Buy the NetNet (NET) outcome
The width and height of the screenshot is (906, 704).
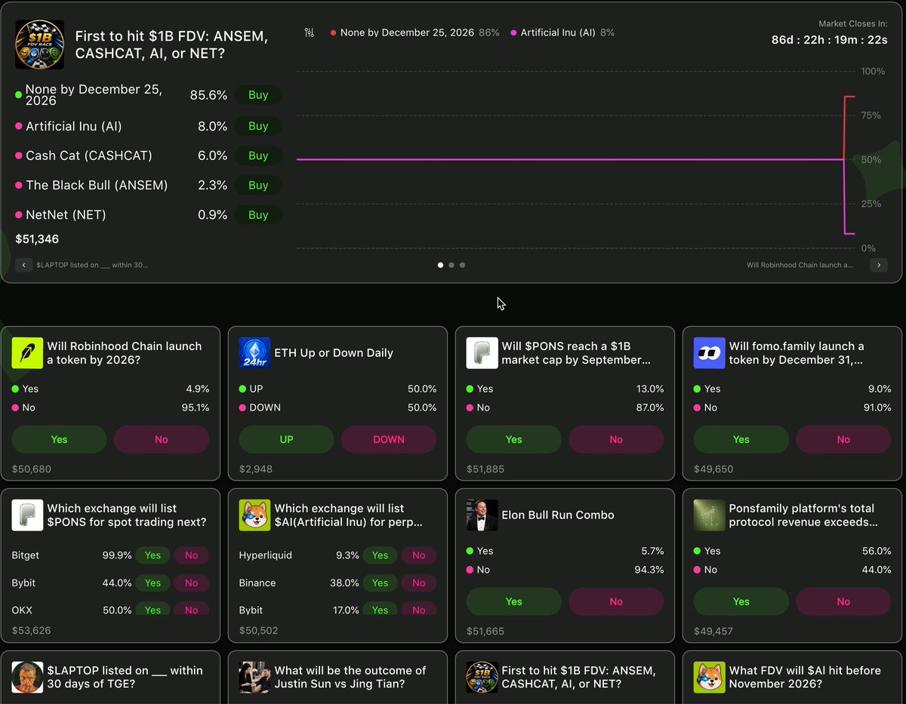258,215
